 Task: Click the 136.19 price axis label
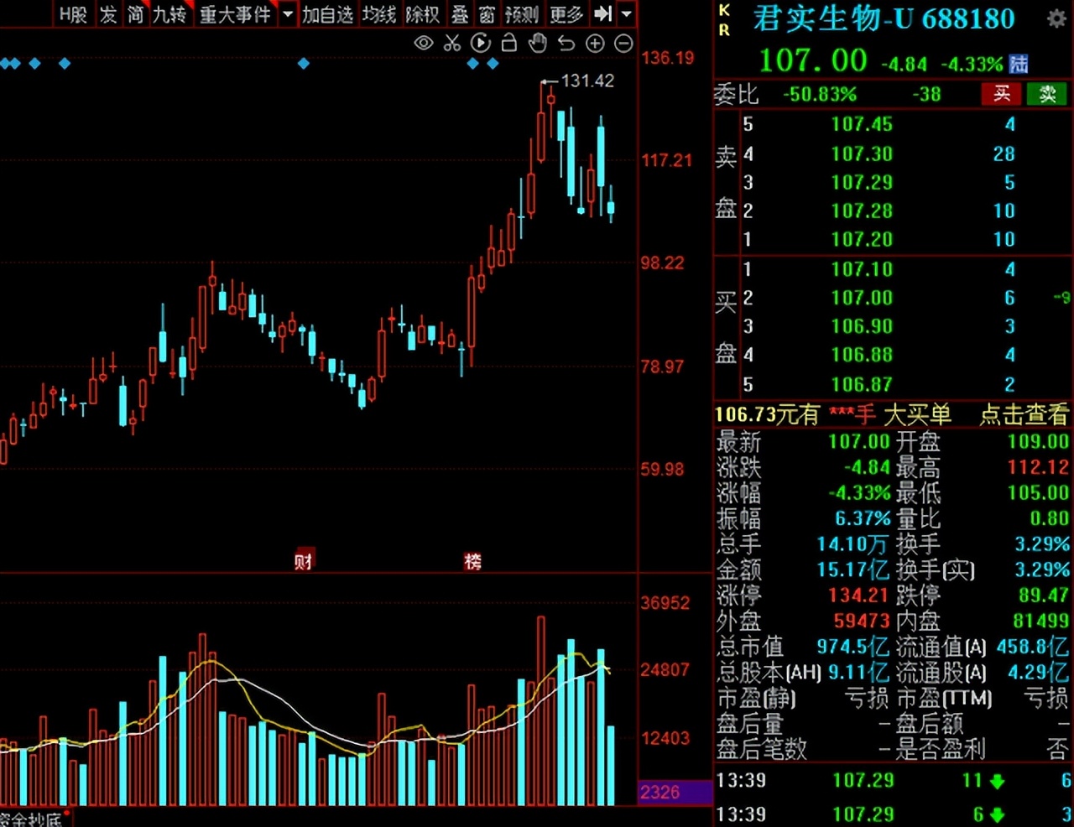pyautogui.click(x=668, y=58)
